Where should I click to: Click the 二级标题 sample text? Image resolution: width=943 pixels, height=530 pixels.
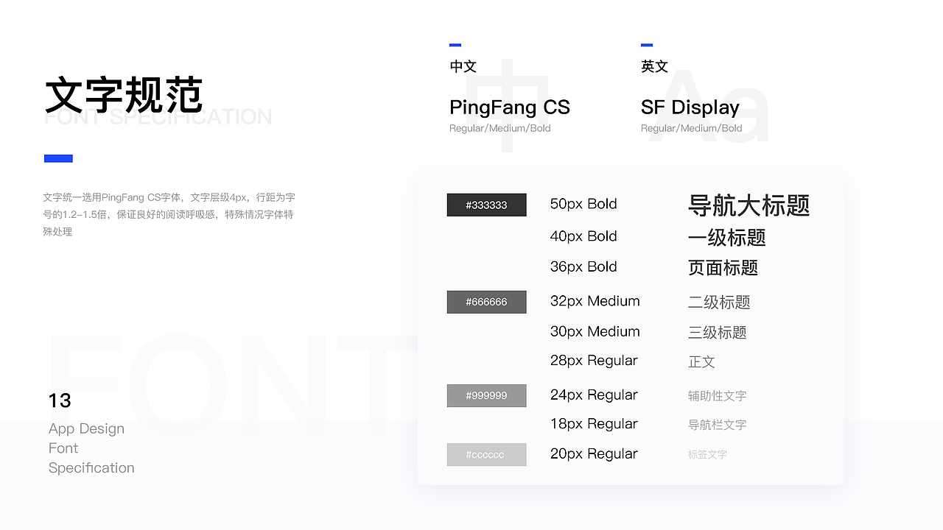point(719,302)
